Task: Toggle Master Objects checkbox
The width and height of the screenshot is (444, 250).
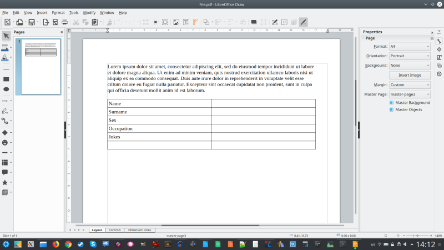Action: pos(391,109)
